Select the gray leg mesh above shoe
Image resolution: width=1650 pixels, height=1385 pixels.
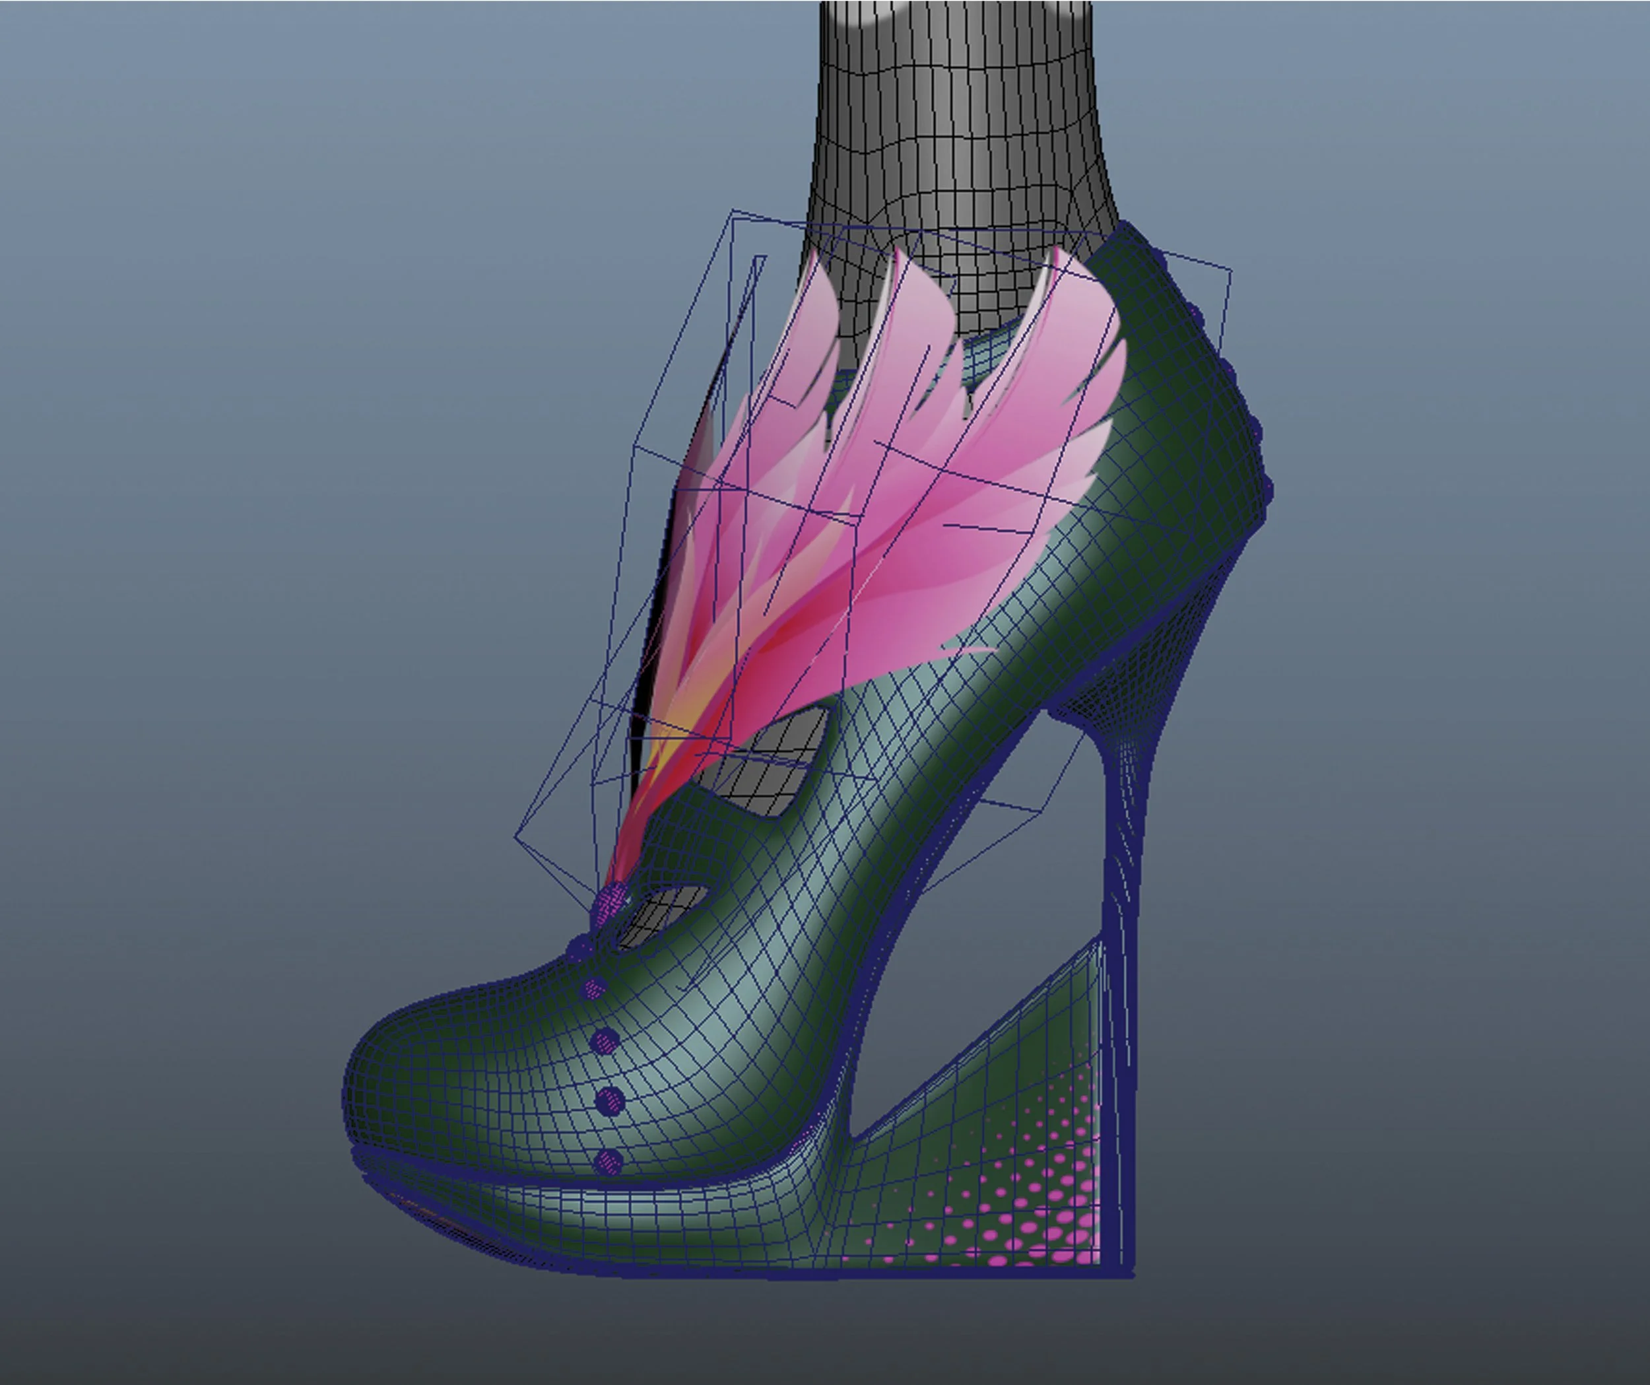tap(954, 118)
